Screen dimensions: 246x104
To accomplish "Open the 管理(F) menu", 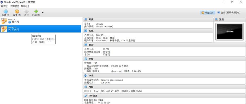I will point(5,6).
